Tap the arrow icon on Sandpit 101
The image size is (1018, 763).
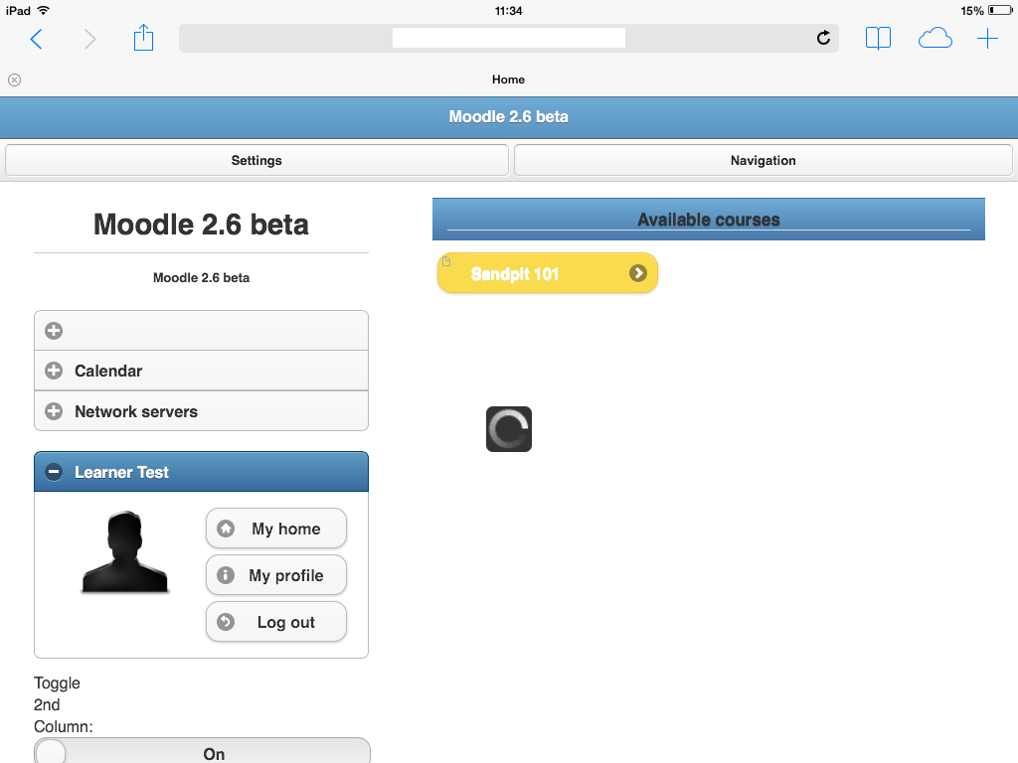(637, 273)
